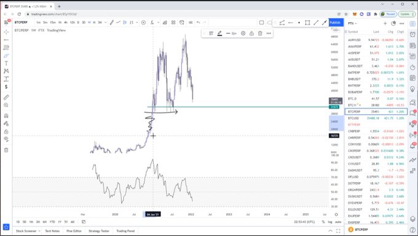Screen dimensions: 418x236
Task: Open the help question mark icon
Action: pyautogui.click(x=412, y=230)
